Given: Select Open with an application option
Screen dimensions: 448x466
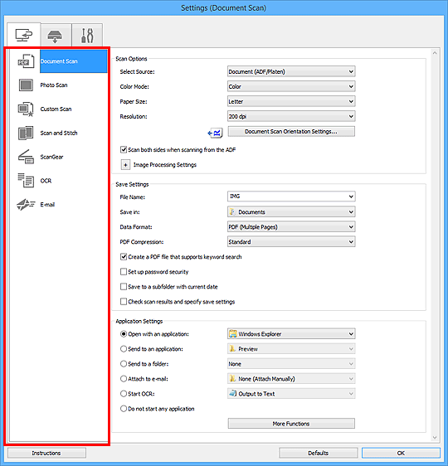Looking at the screenshot, I should (124, 334).
